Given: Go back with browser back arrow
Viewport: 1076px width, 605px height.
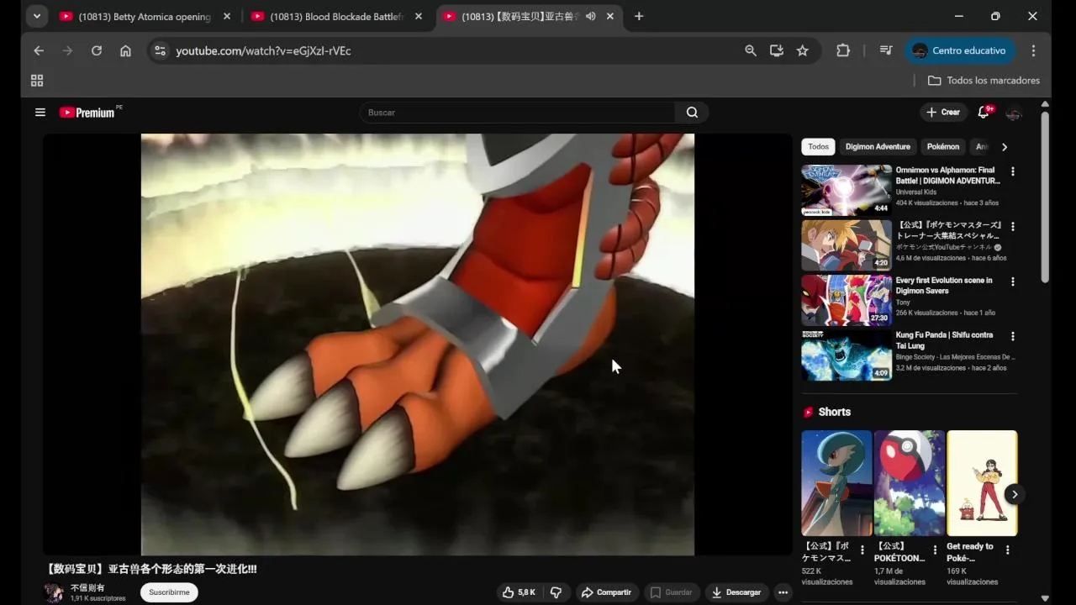Looking at the screenshot, I should pos(39,50).
